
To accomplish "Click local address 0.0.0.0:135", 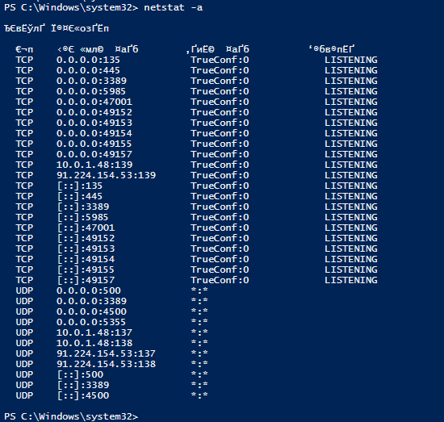I will (88, 60).
